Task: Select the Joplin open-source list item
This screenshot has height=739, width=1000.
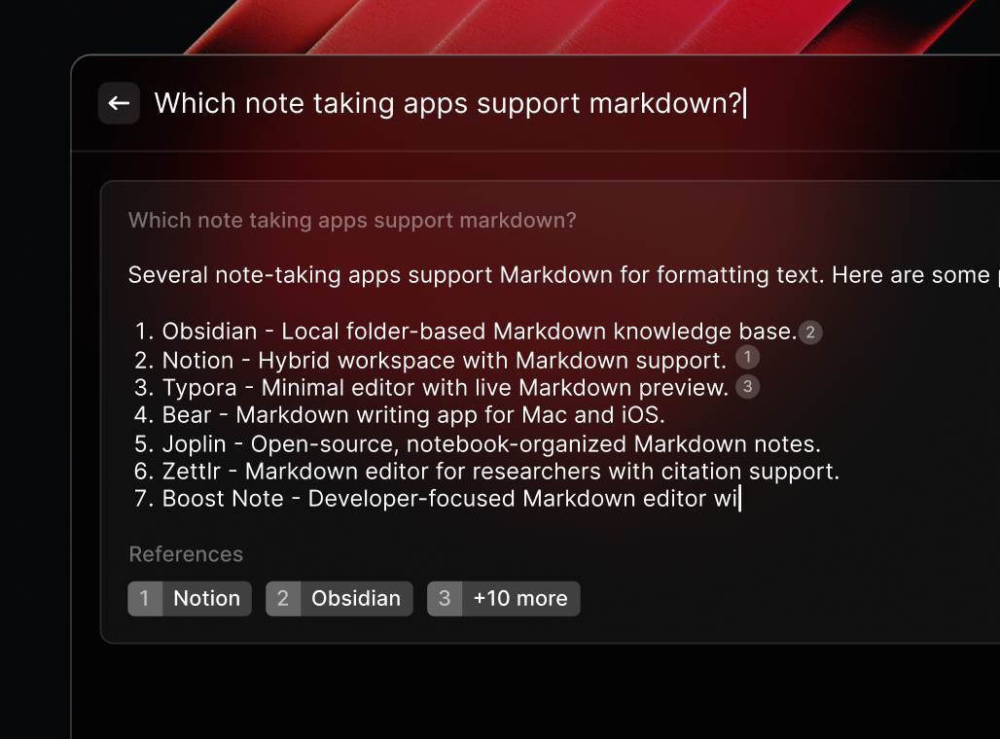Action: click(x=477, y=443)
